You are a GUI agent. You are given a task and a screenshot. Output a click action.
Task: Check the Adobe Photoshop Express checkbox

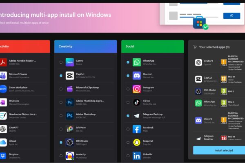61,102
